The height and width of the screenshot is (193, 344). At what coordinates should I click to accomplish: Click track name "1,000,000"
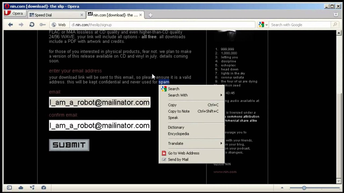[x=229, y=53]
